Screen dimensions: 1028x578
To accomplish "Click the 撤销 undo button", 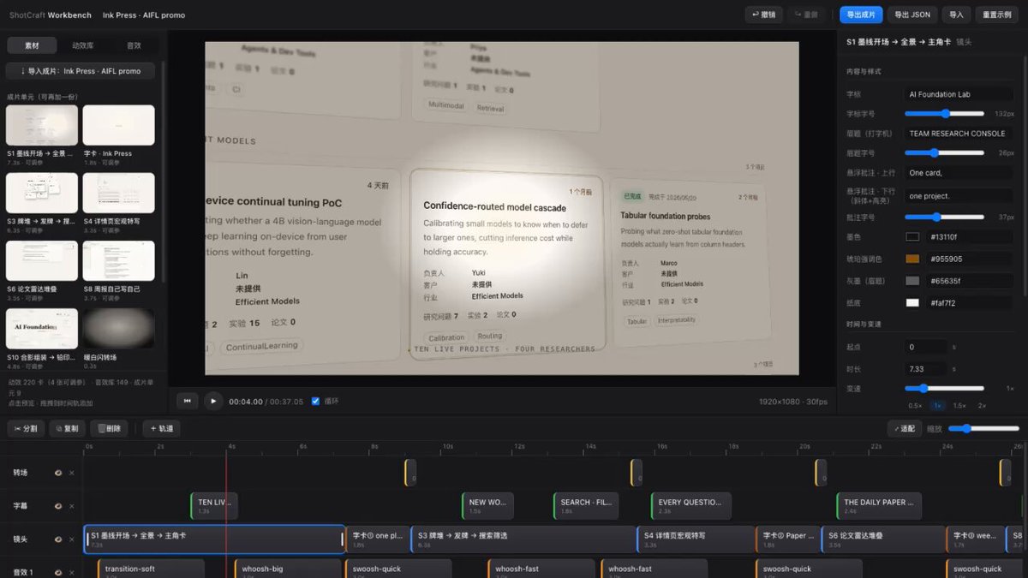I will pyautogui.click(x=763, y=15).
